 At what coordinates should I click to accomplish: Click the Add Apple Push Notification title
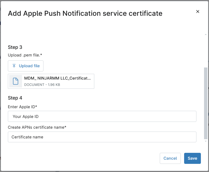click(85, 13)
